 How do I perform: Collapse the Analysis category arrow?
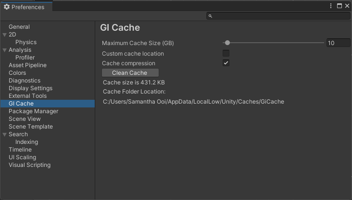point(5,50)
